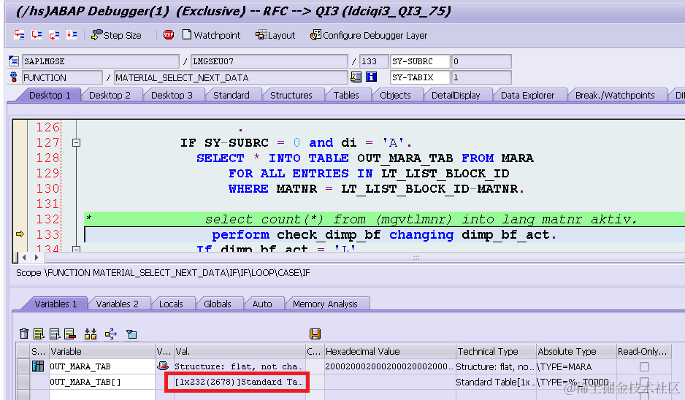Click the SY-TABIX value field
This screenshot has height=400, width=685.
481,77
